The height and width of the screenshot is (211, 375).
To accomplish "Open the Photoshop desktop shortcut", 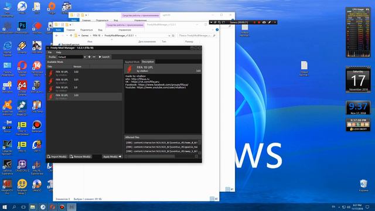I will (22, 28).
